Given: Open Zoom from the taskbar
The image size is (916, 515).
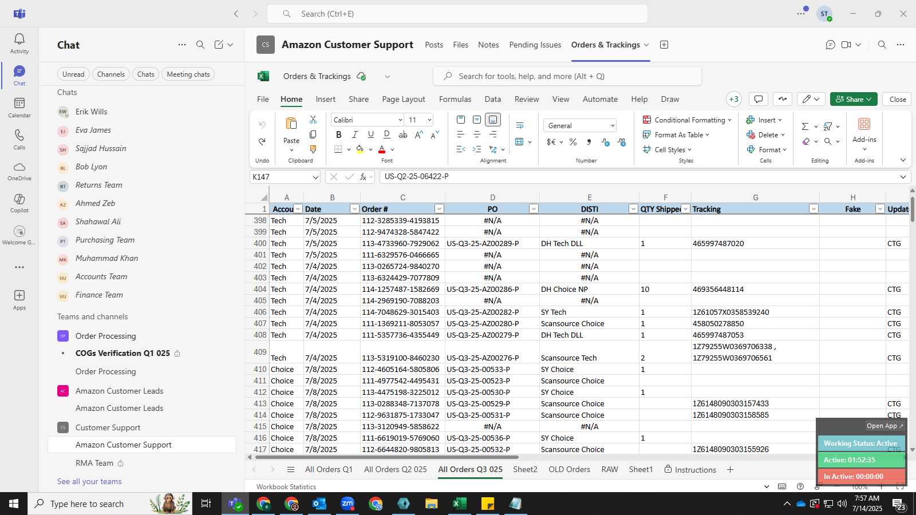Looking at the screenshot, I should [x=348, y=504].
